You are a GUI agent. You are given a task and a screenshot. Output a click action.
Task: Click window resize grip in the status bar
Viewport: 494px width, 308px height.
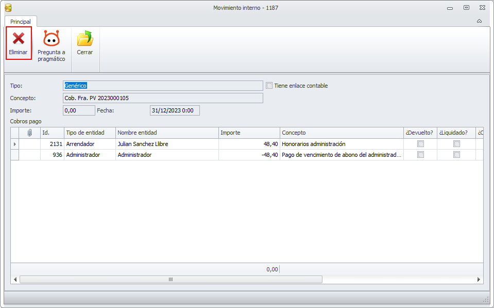click(485, 299)
